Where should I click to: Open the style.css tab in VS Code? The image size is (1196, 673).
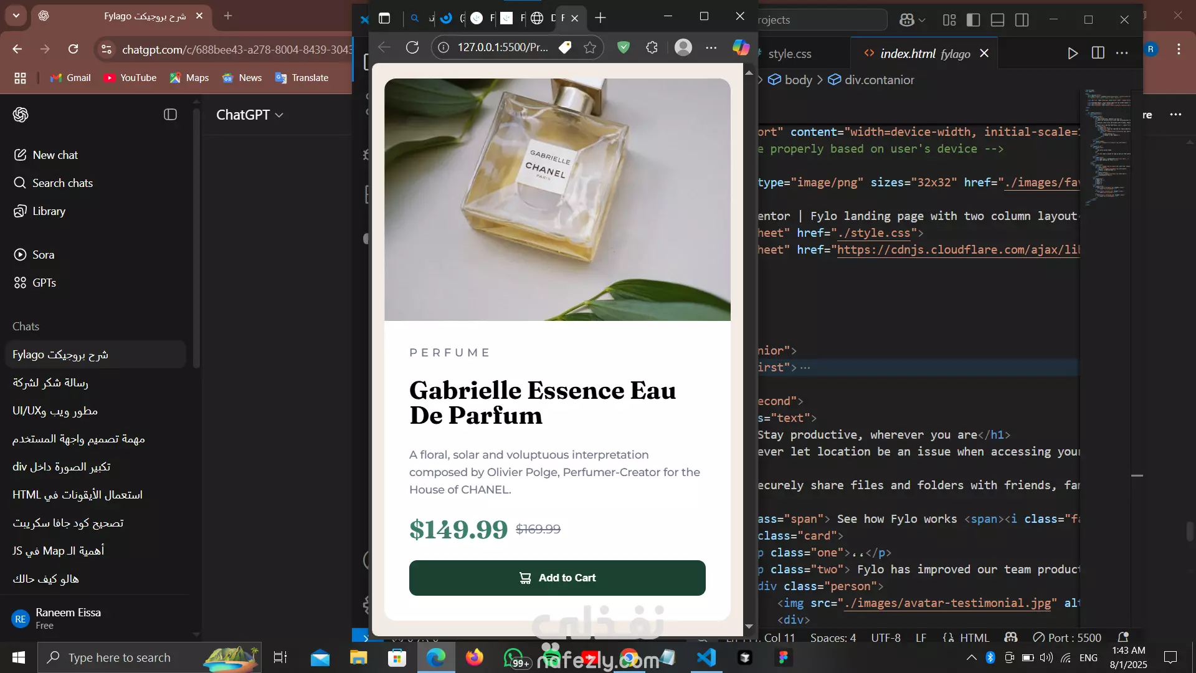pos(789,54)
